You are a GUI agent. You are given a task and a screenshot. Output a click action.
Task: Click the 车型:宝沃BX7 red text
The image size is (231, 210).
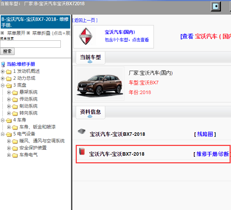tap(144, 83)
